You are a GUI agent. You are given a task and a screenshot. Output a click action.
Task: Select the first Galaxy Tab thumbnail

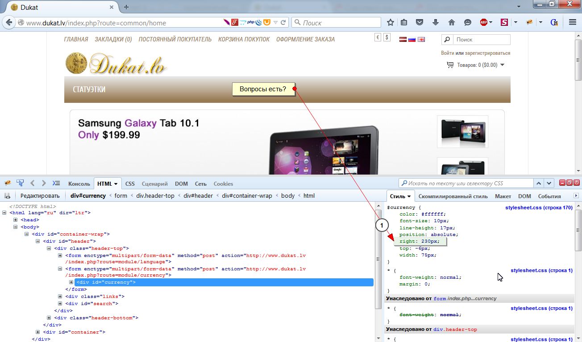[x=462, y=131]
